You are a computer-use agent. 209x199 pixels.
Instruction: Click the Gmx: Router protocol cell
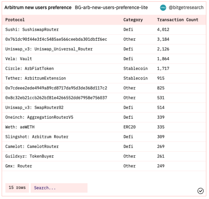click(19, 166)
